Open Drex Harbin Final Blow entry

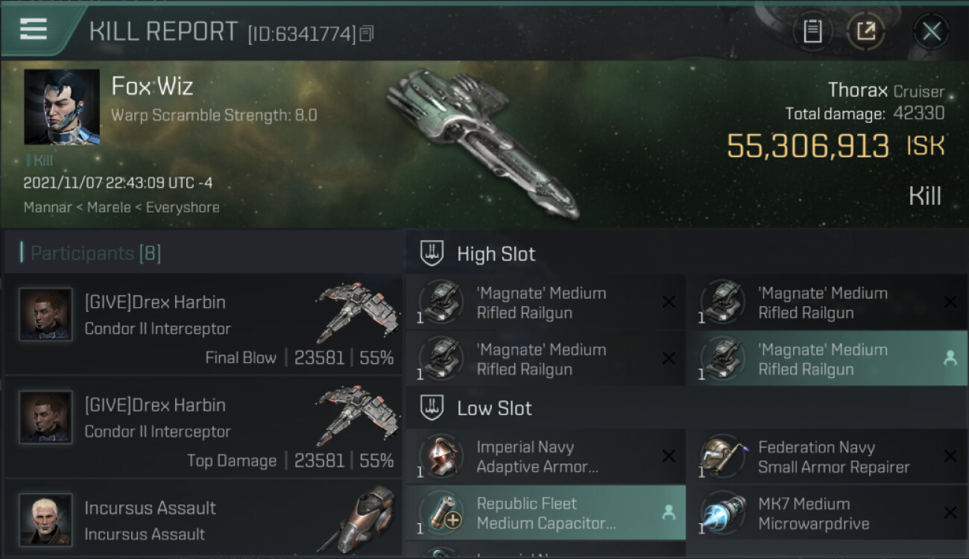tap(203, 324)
